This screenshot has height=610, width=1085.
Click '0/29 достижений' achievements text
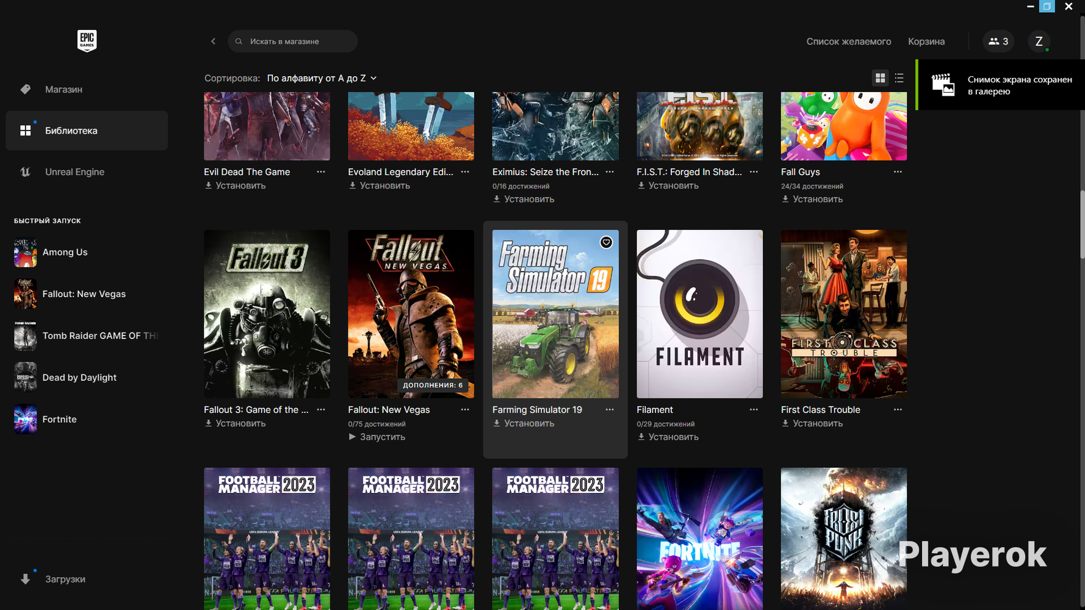665,424
